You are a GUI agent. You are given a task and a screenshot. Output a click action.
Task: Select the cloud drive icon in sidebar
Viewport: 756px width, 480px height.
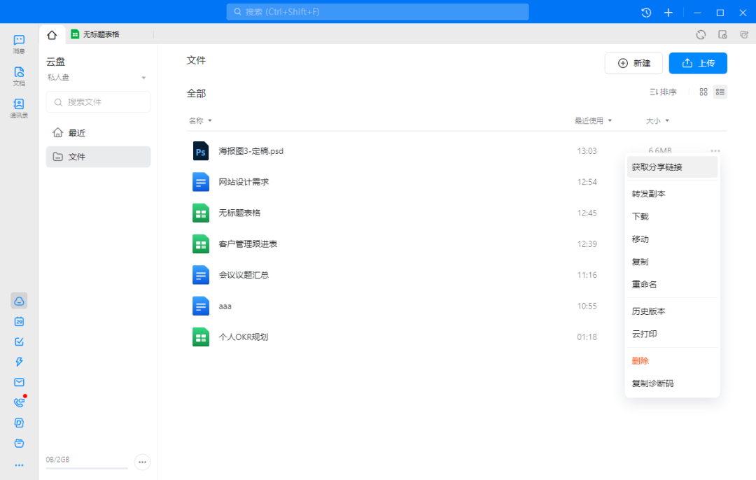point(19,301)
